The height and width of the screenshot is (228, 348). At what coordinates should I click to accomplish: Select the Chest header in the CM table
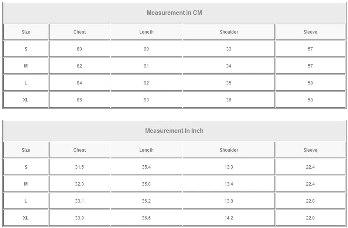79,32
